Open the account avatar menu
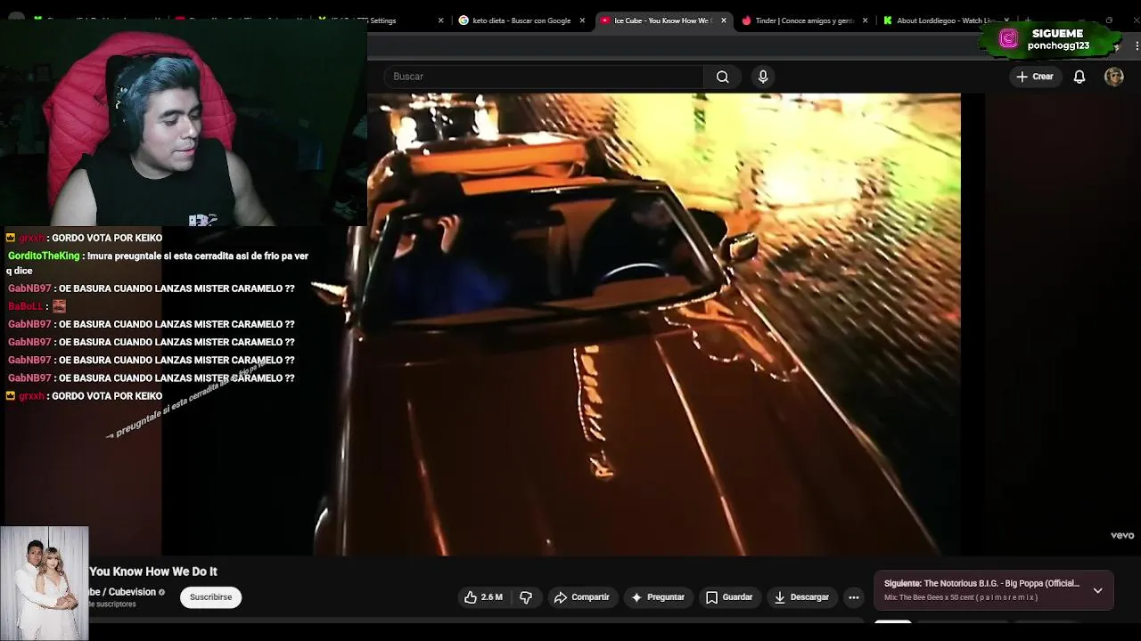1141x641 pixels. tap(1113, 77)
